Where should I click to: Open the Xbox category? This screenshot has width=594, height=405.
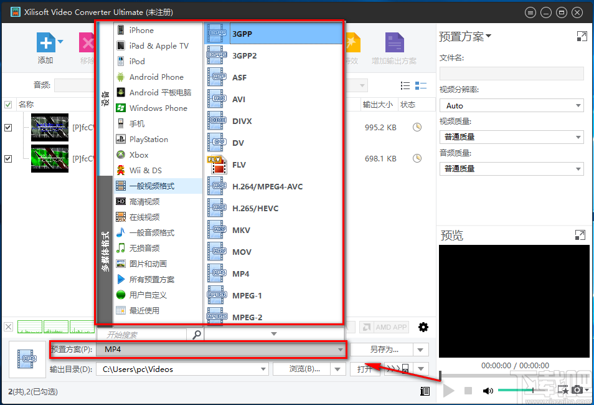tap(158, 155)
